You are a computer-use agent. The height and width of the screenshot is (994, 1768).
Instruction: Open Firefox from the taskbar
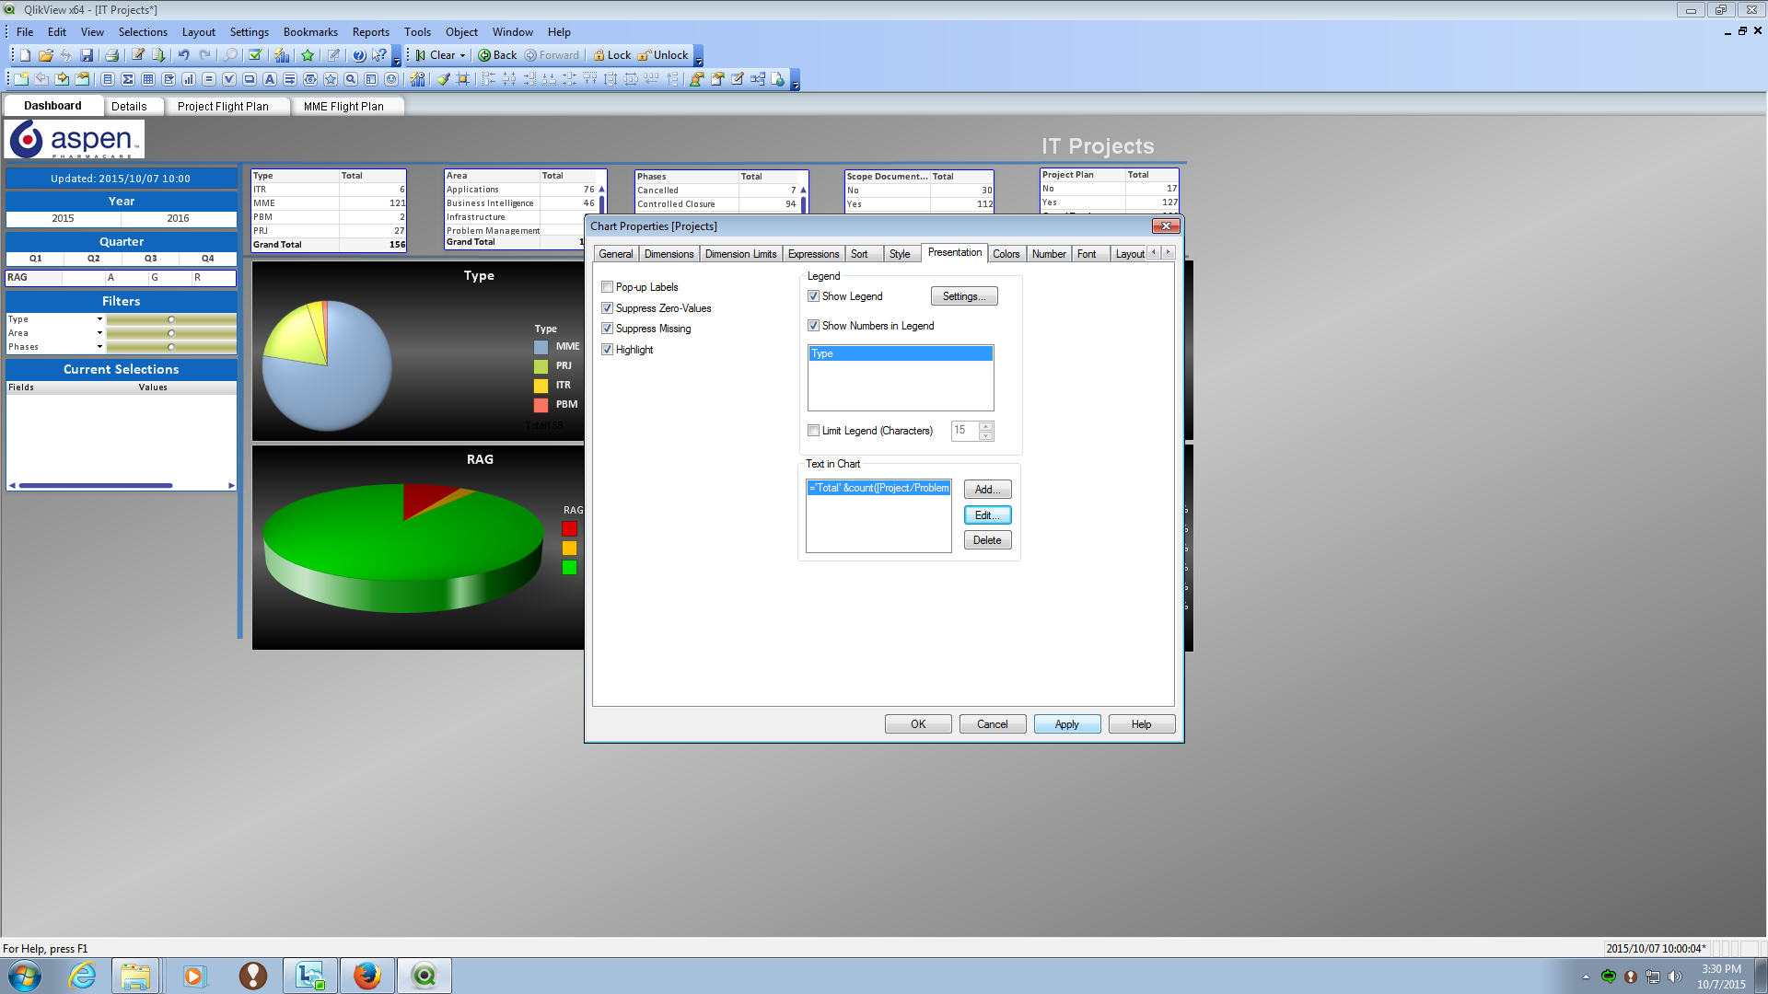(367, 976)
